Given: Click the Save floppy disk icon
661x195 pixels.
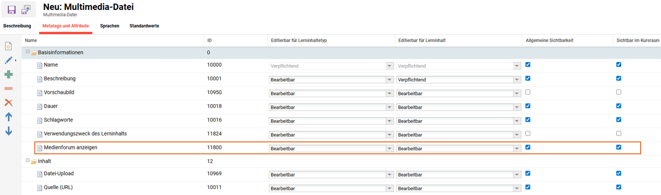Looking at the screenshot, I should [x=11, y=9].
